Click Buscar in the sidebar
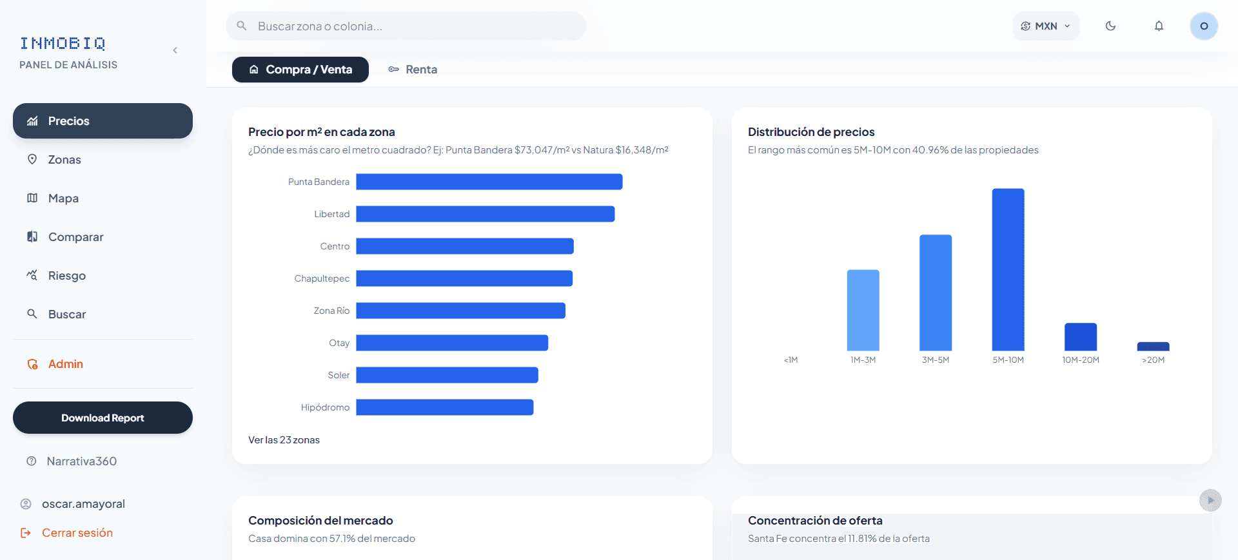The width and height of the screenshot is (1238, 560). [x=66, y=314]
